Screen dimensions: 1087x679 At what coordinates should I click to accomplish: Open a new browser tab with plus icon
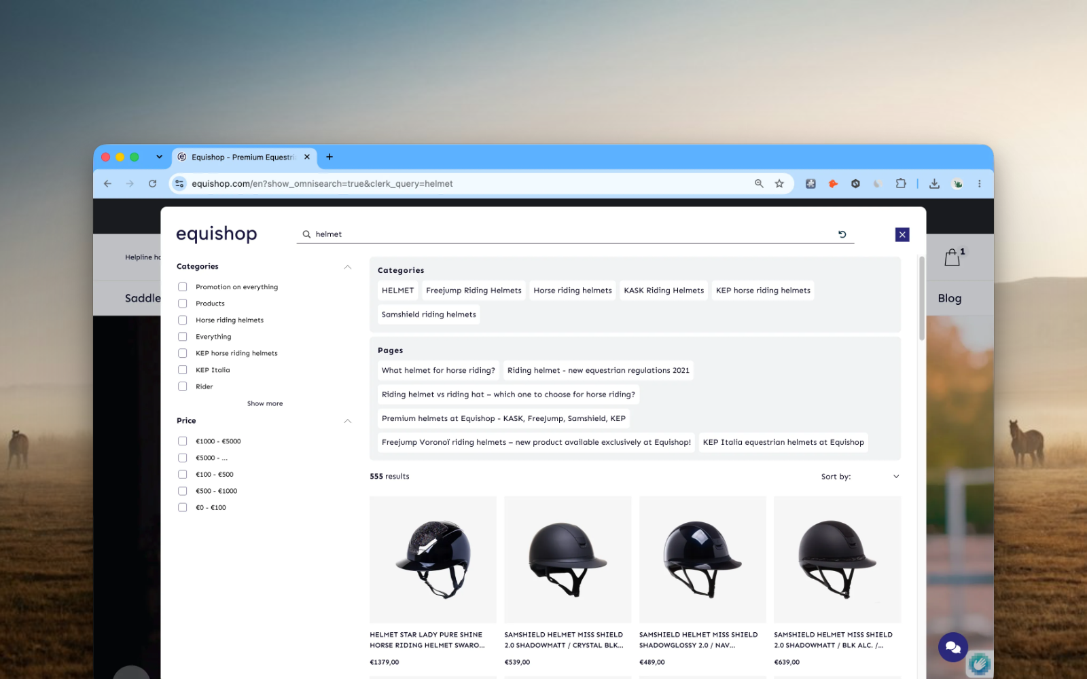coord(329,157)
